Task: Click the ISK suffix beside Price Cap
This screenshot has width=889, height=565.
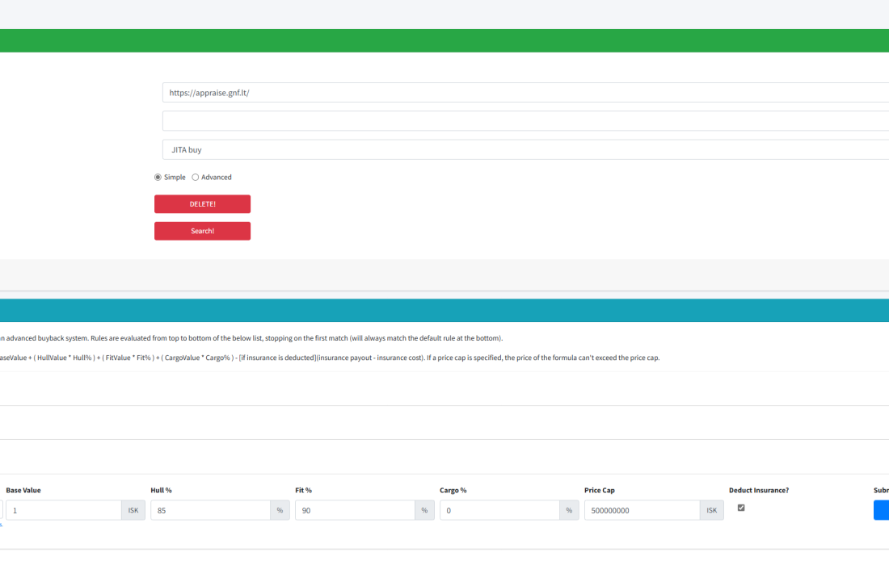Action: pyautogui.click(x=712, y=510)
